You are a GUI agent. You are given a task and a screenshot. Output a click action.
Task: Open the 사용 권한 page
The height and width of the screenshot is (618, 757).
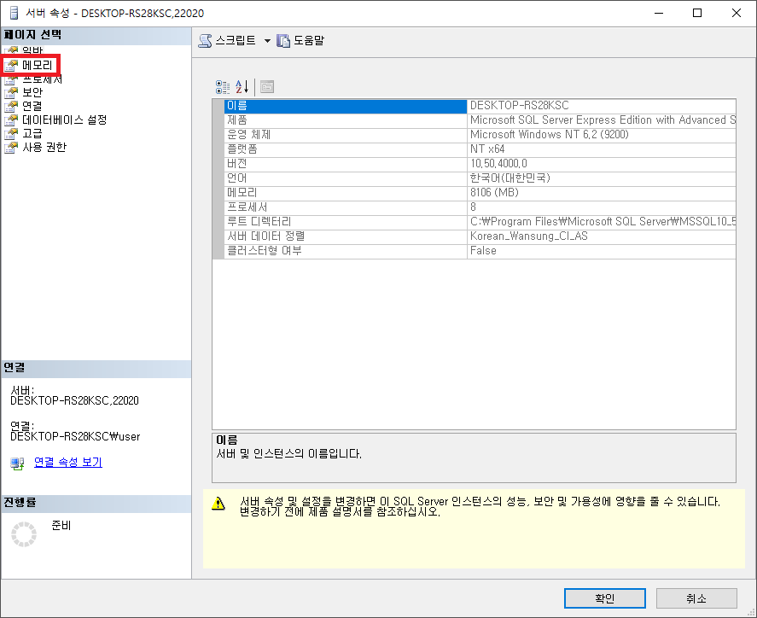coord(44,148)
